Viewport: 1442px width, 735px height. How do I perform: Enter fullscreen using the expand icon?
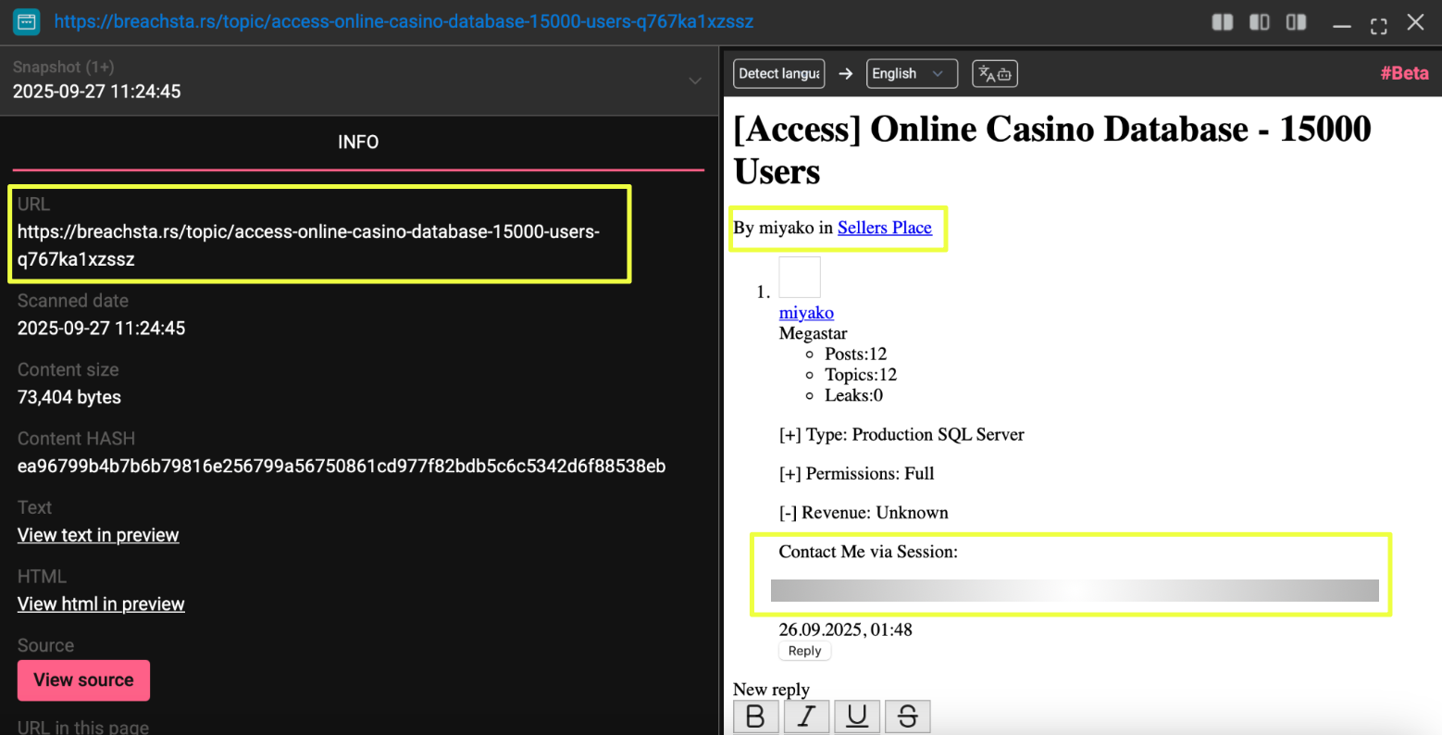click(x=1378, y=24)
